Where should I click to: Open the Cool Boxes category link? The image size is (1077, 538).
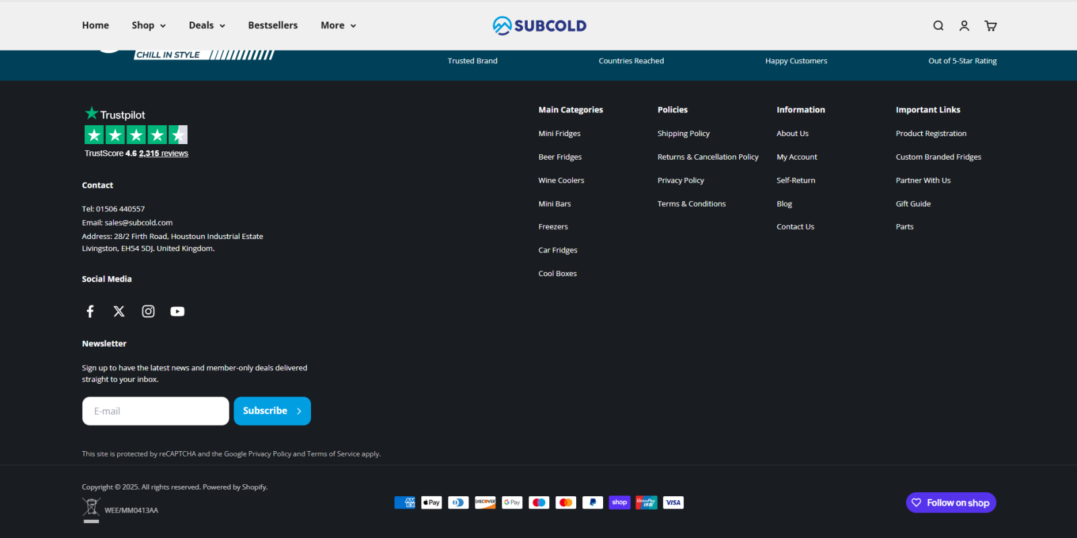click(557, 273)
